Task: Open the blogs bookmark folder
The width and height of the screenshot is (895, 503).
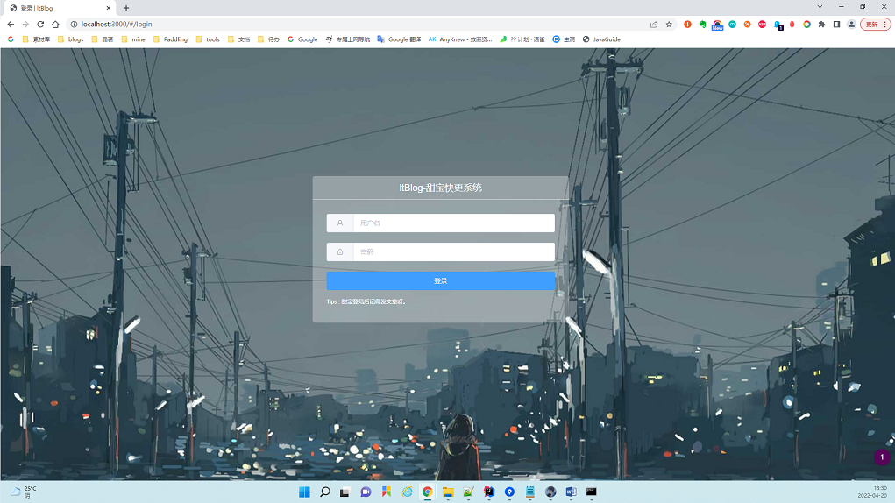Action: [x=70, y=39]
